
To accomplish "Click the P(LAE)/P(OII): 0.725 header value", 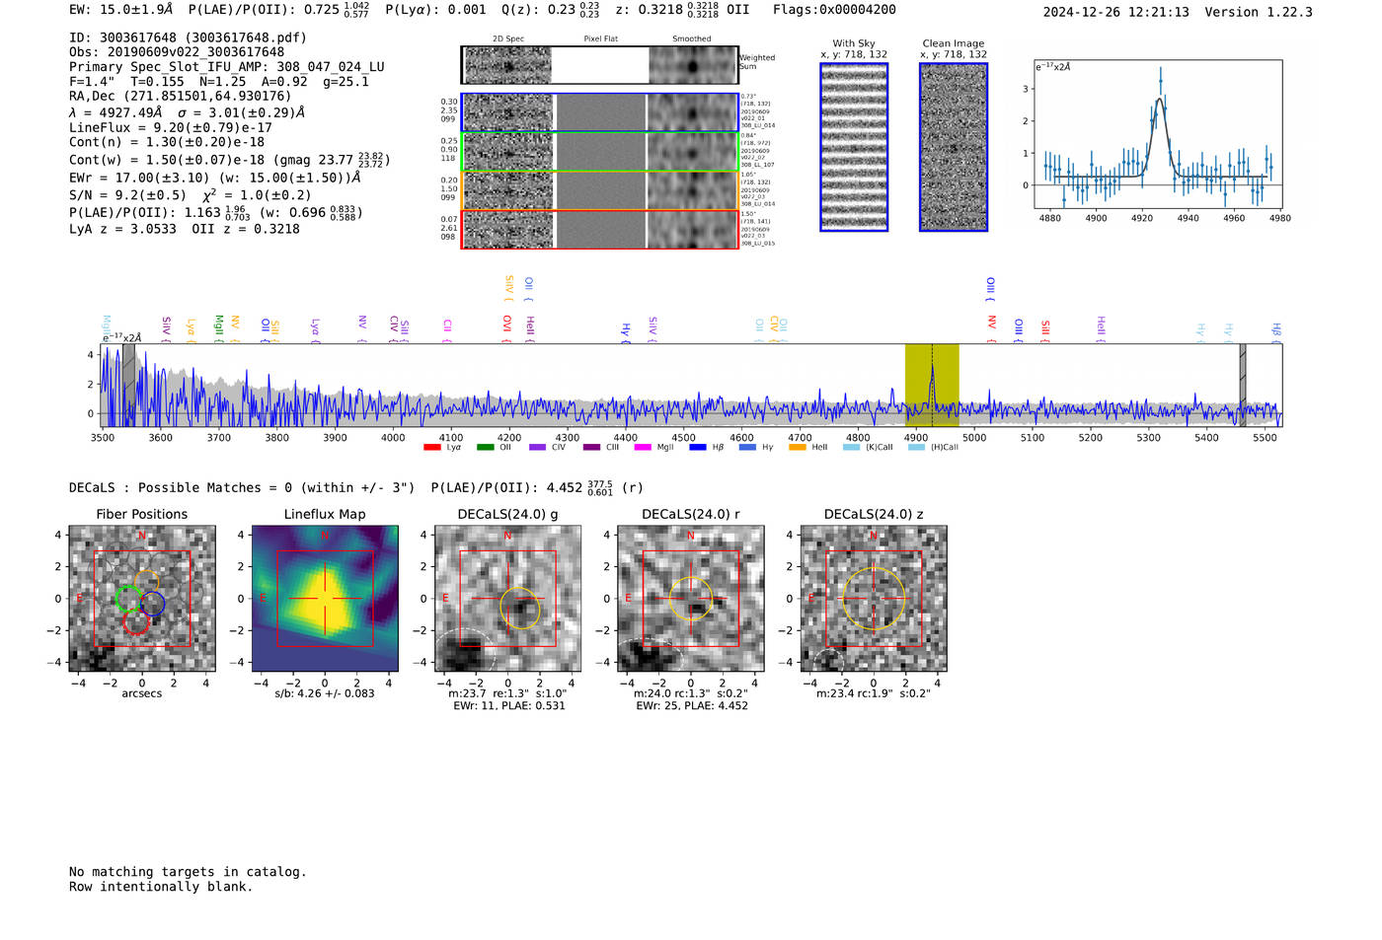I will point(279,10).
